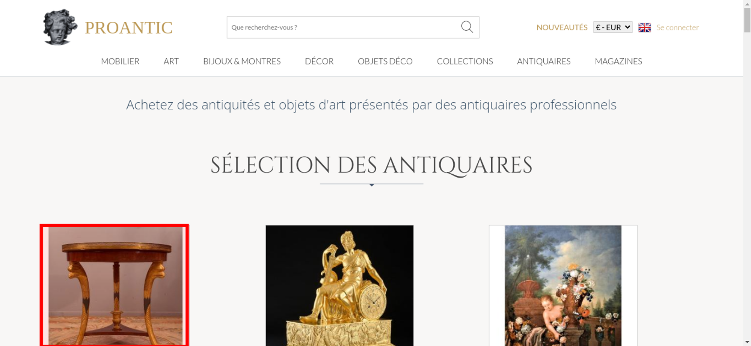Open the COLLECTIONS menu
Screen dimensions: 751x346
465,61
